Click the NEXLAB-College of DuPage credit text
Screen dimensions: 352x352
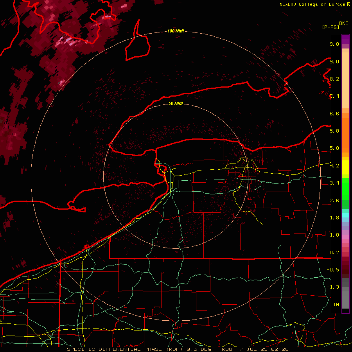(312, 4)
